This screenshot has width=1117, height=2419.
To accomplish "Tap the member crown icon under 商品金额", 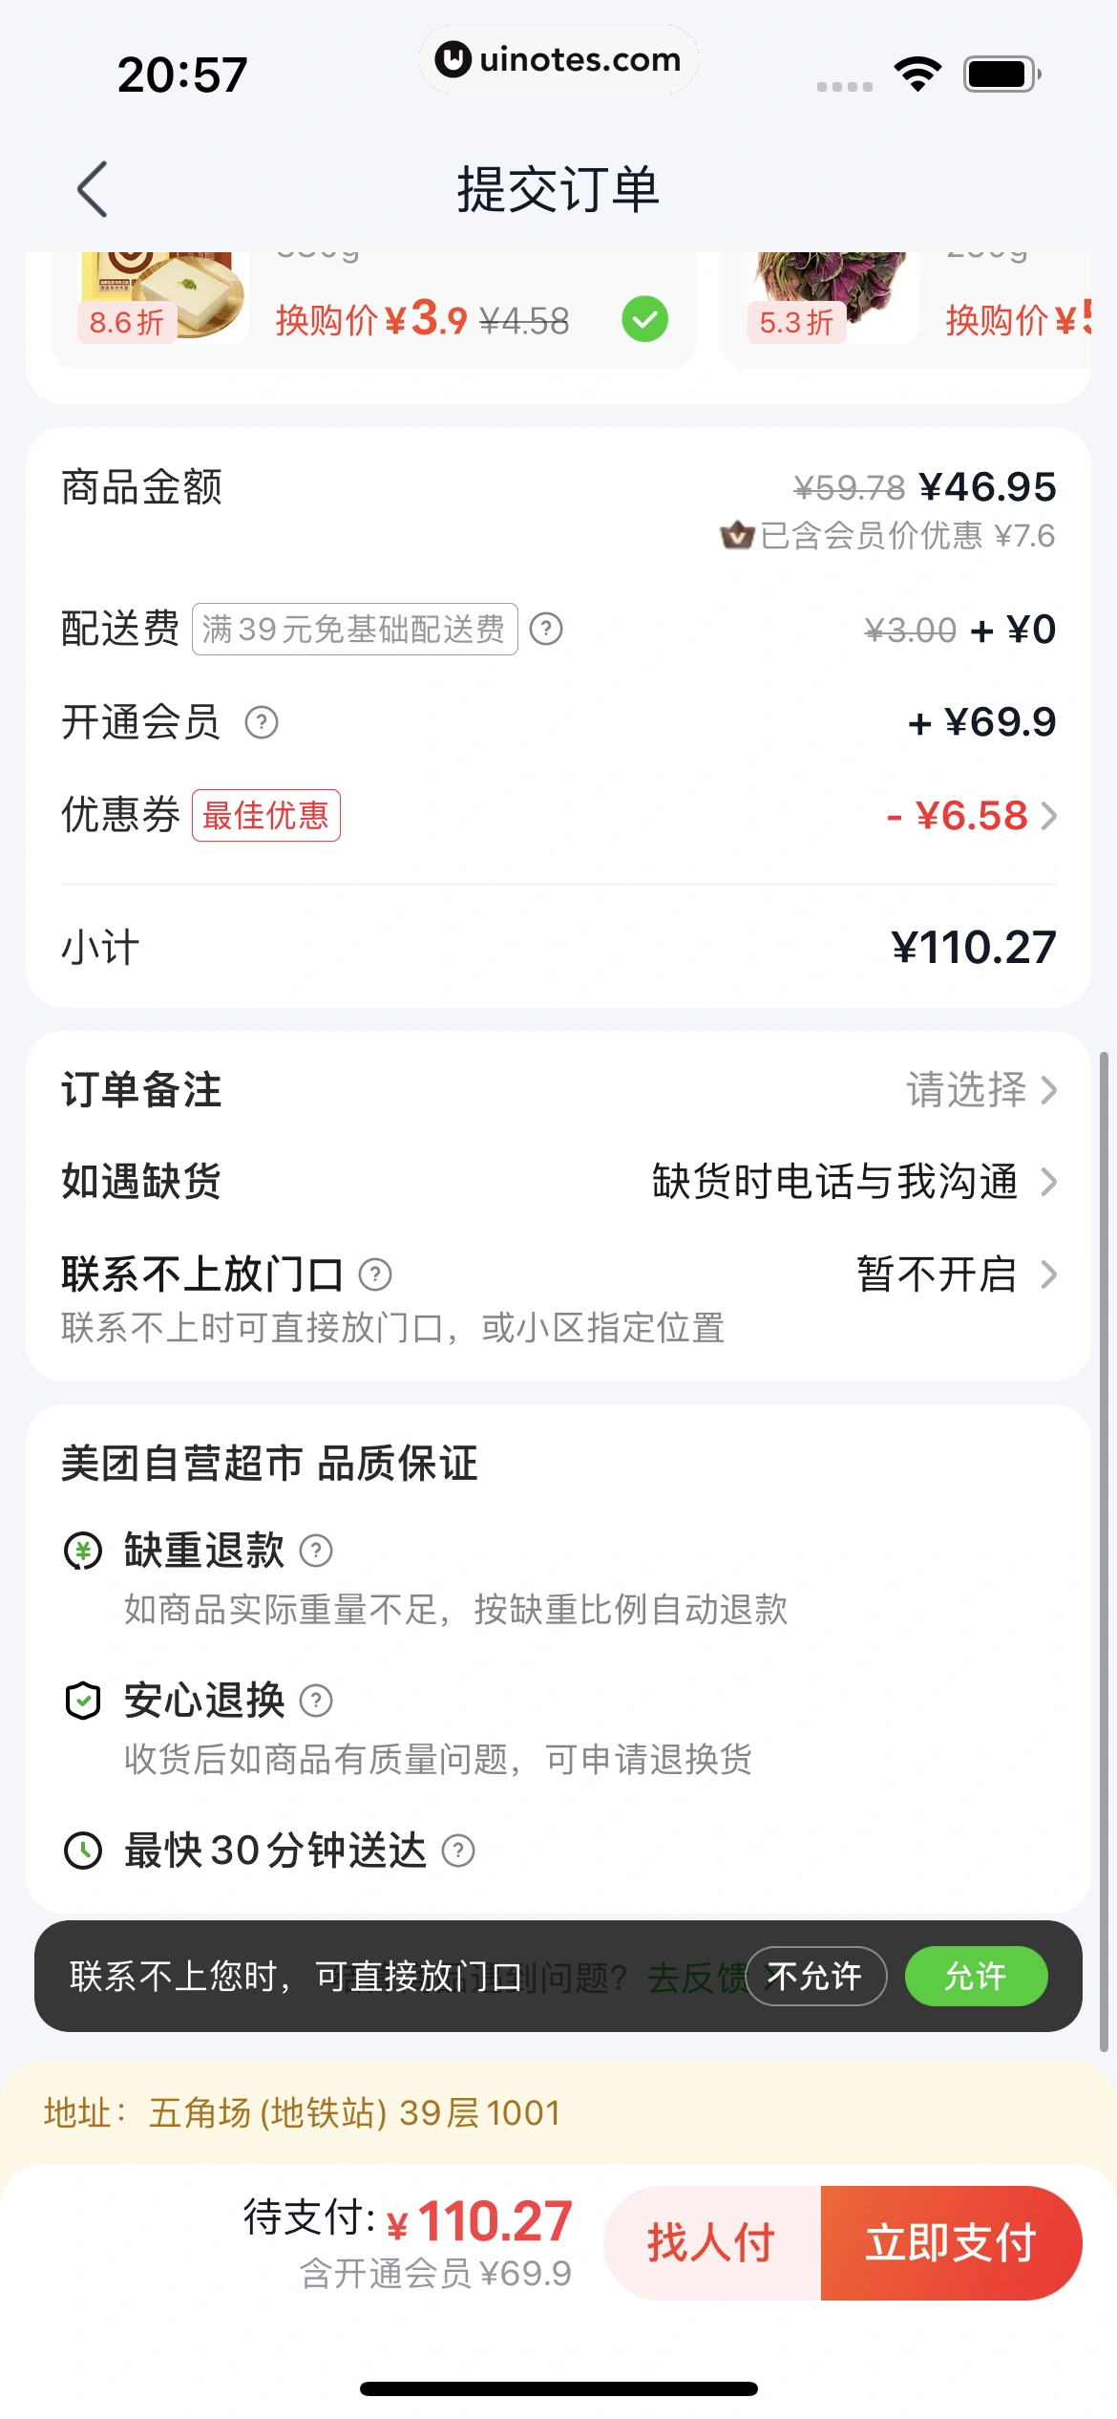I will [737, 535].
